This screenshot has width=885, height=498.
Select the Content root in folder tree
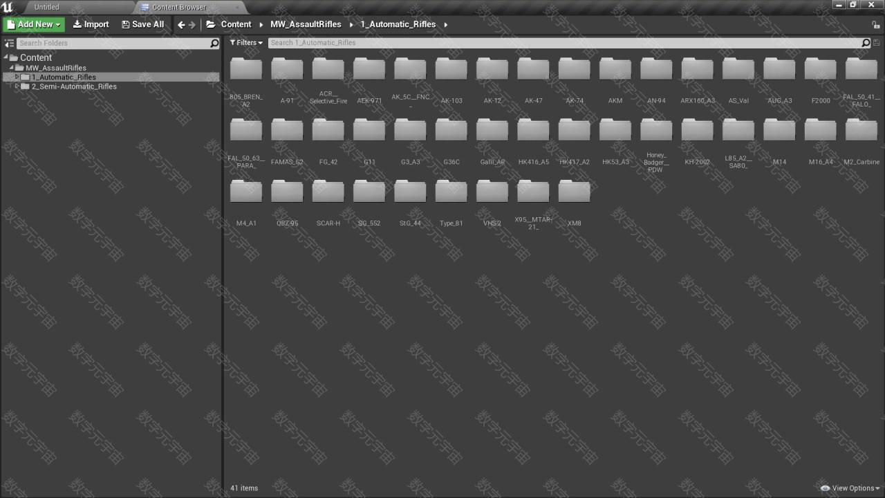point(35,57)
